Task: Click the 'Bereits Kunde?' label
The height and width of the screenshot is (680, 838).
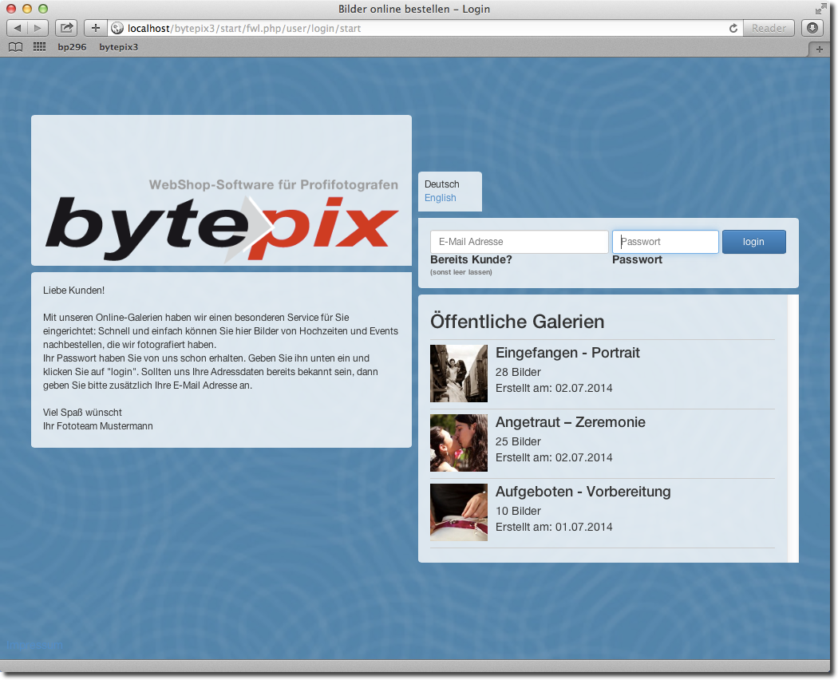Action: (x=471, y=260)
